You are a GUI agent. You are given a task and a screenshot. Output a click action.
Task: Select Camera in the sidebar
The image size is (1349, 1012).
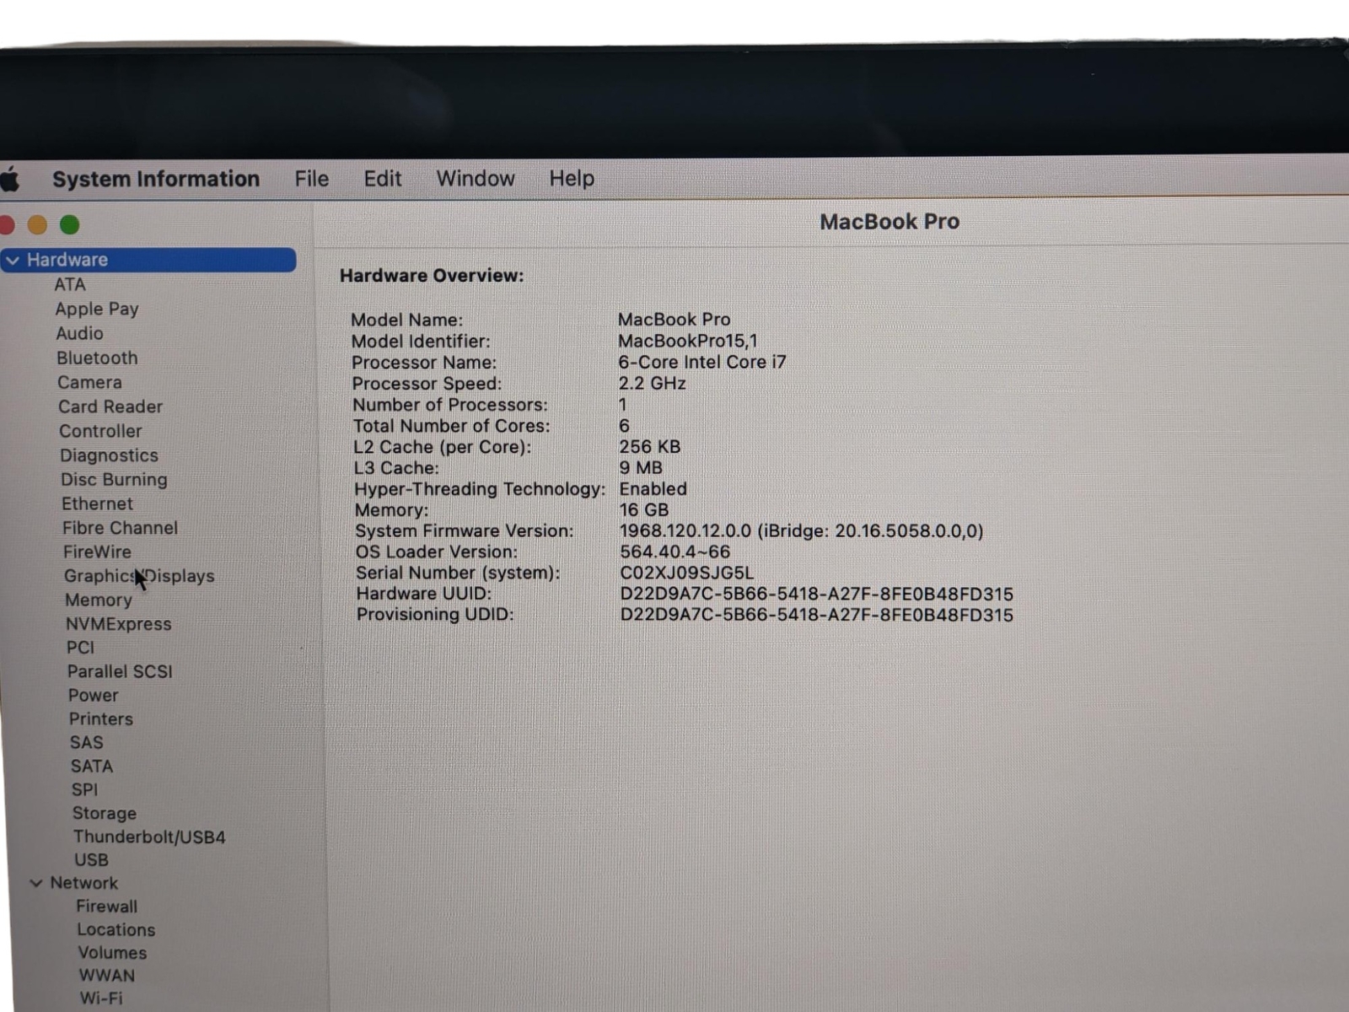[x=89, y=382]
